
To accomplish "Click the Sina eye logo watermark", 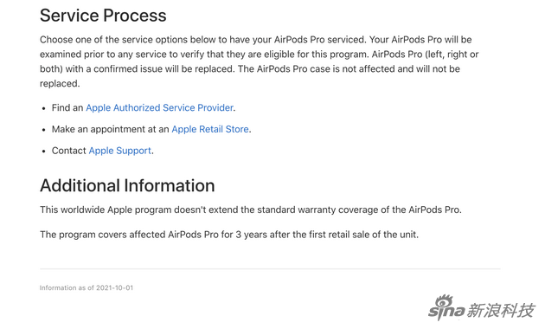I will point(444,299).
